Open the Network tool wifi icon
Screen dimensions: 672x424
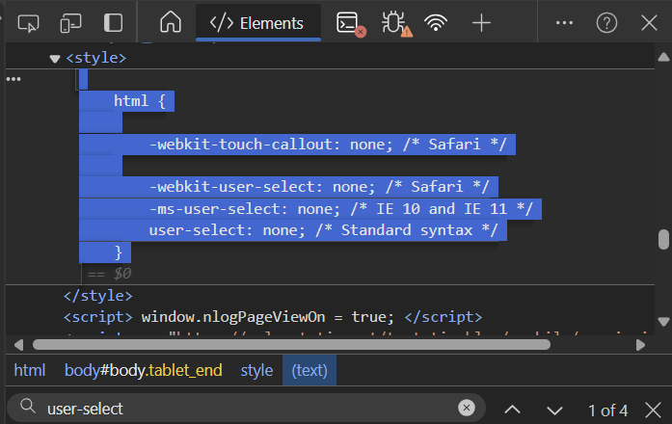(x=436, y=23)
